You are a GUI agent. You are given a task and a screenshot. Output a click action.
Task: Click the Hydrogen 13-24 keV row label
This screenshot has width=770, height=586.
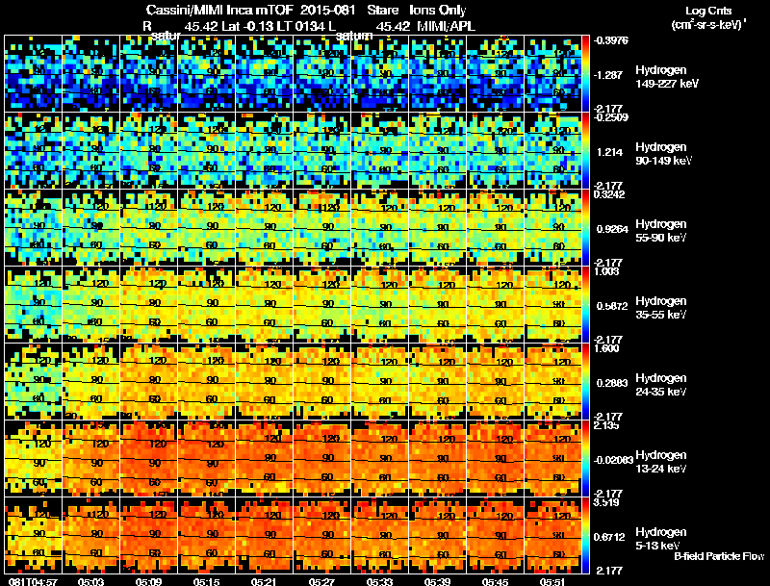(x=661, y=462)
